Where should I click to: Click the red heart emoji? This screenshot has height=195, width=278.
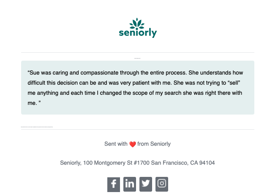point(132,144)
